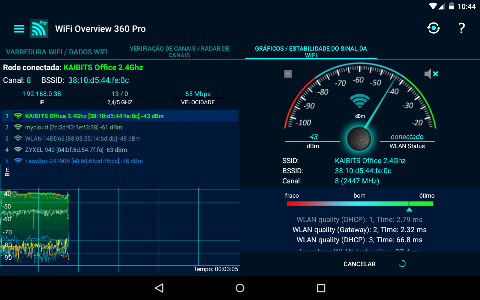The width and height of the screenshot is (480, 300).
Task: Tap the channel value '8 (2447 MHz)'
Action: tap(357, 181)
